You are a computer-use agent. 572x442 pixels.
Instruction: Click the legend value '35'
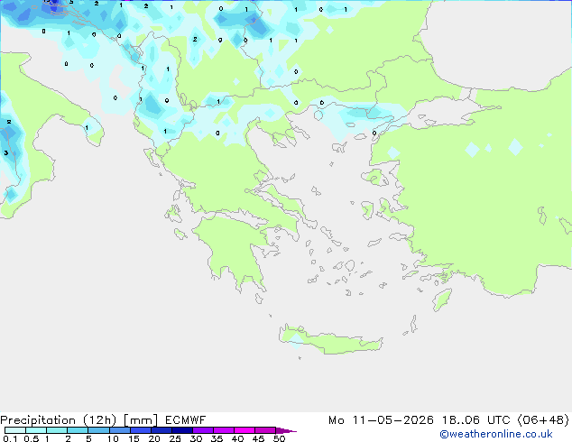217,438
